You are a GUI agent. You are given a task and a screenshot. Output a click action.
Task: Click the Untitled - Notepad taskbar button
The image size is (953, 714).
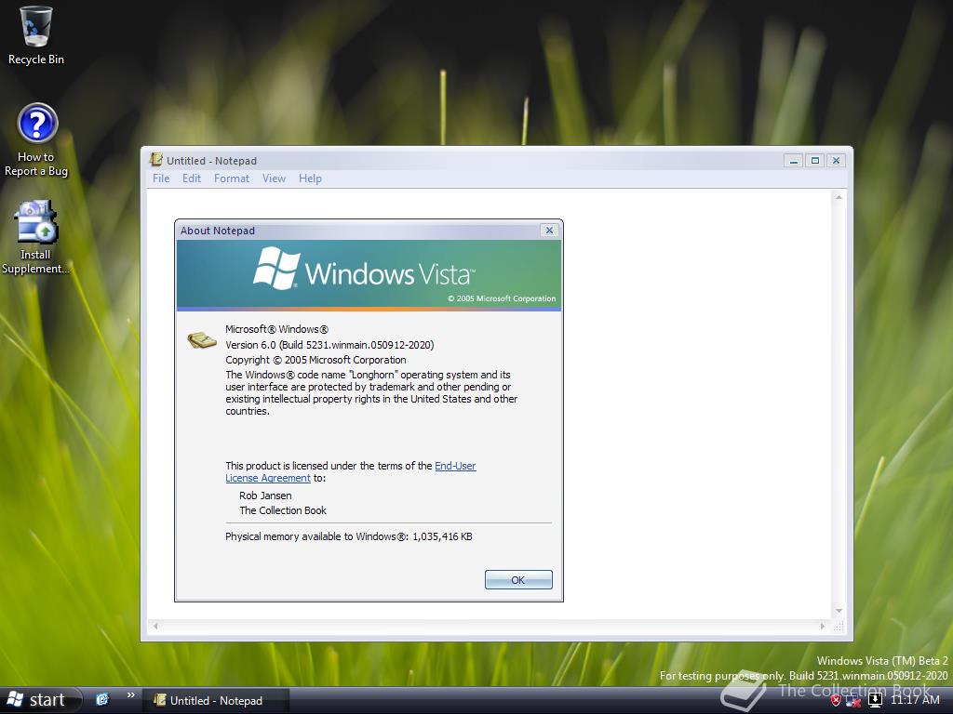[215, 701]
